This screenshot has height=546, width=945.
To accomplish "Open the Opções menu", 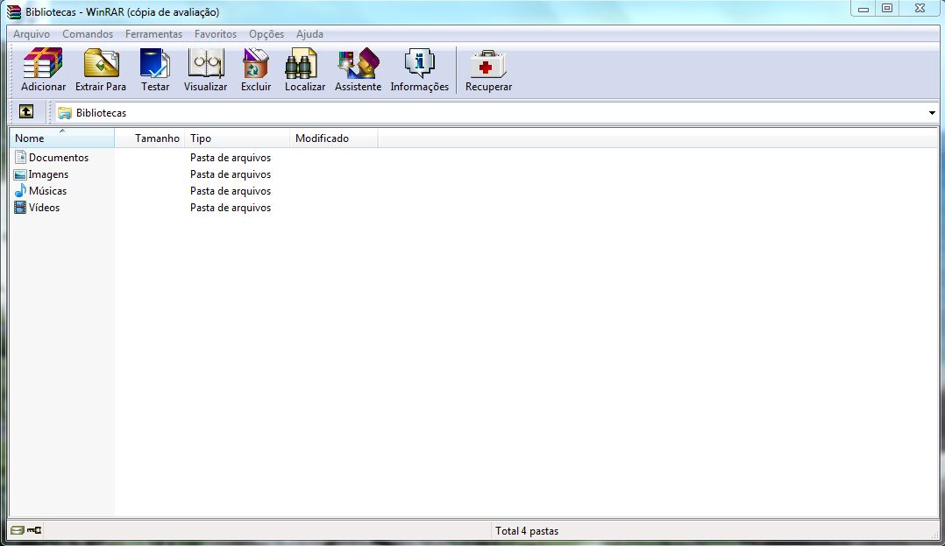I will 266,34.
